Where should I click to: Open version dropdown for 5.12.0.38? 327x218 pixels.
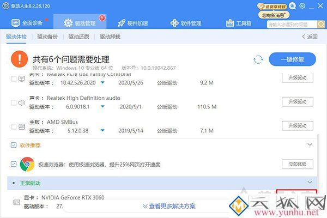tap(102, 131)
